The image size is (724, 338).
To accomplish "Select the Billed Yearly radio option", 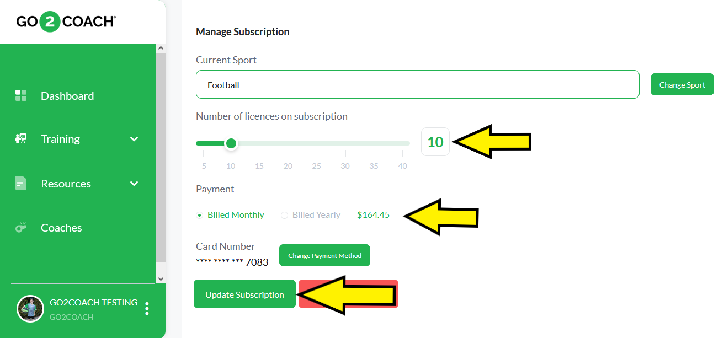I will (x=284, y=215).
